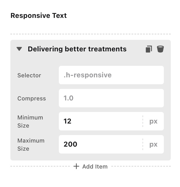
Task: Collapse the Delivering better treatments item
Action: (x=19, y=49)
